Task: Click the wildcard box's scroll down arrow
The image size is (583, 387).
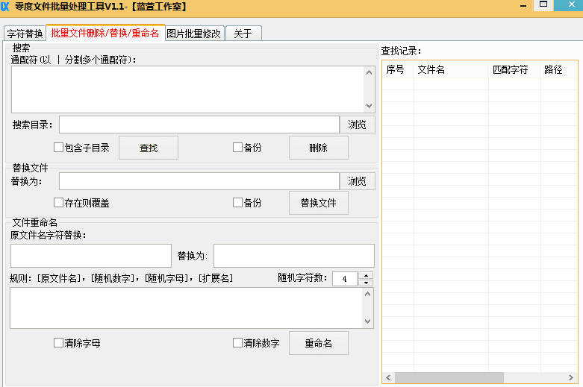Action: [370, 106]
